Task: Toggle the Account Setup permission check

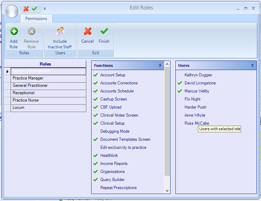Action: tap(95, 75)
